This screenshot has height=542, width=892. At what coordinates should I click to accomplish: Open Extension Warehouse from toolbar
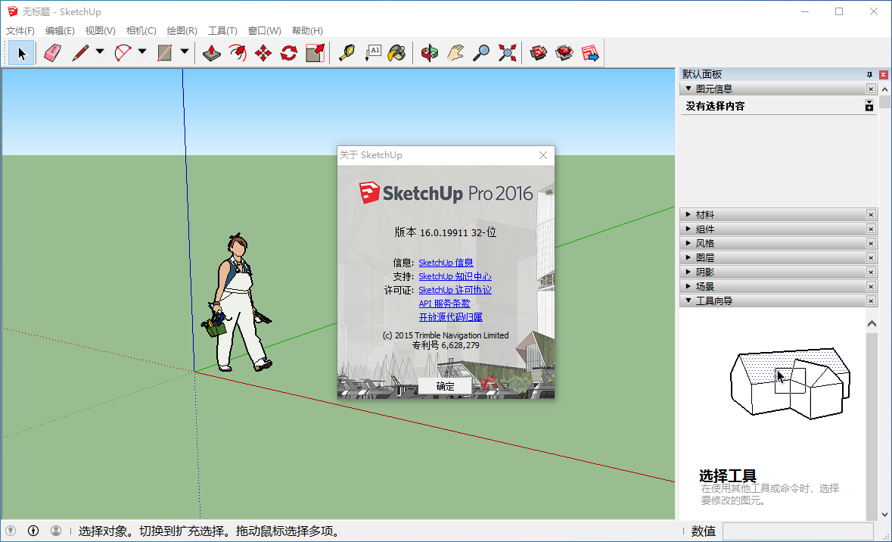[564, 54]
